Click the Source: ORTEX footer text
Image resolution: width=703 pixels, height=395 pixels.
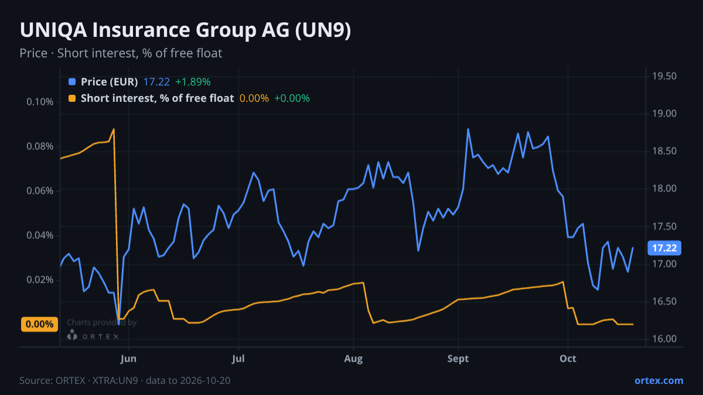pos(125,380)
